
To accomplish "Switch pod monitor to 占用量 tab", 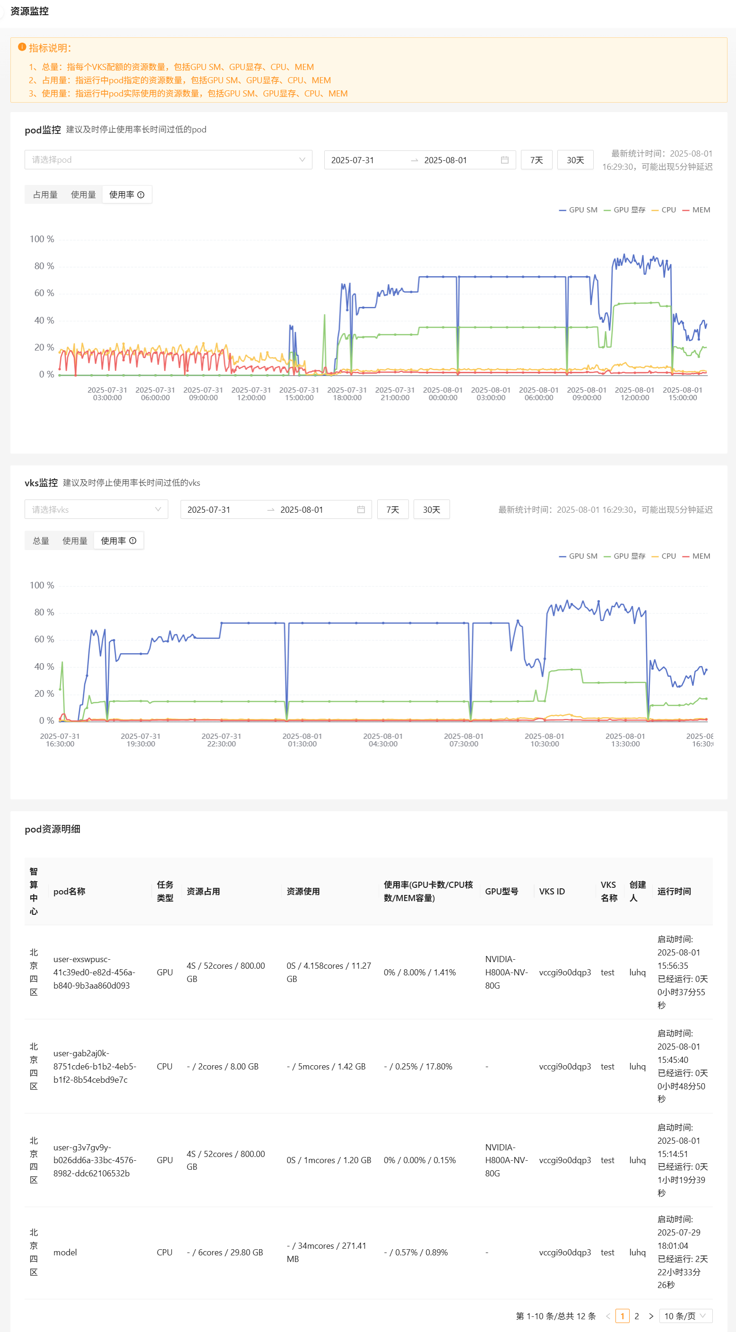I will click(x=45, y=195).
